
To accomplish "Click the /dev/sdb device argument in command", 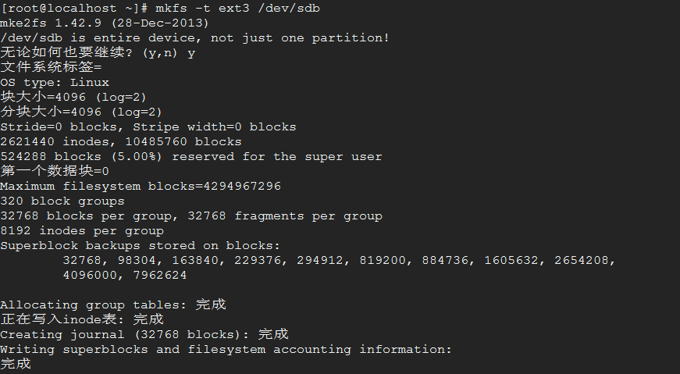I will pyautogui.click(x=289, y=9).
